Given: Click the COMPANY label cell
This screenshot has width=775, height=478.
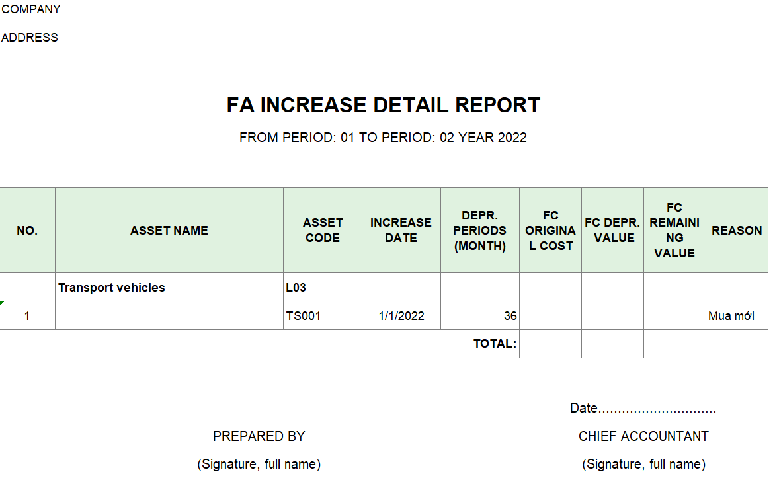Looking at the screenshot, I should pos(31,9).
